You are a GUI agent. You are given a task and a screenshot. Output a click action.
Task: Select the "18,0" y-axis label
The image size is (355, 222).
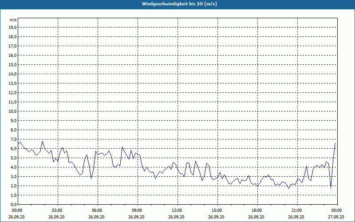[12, 37]
